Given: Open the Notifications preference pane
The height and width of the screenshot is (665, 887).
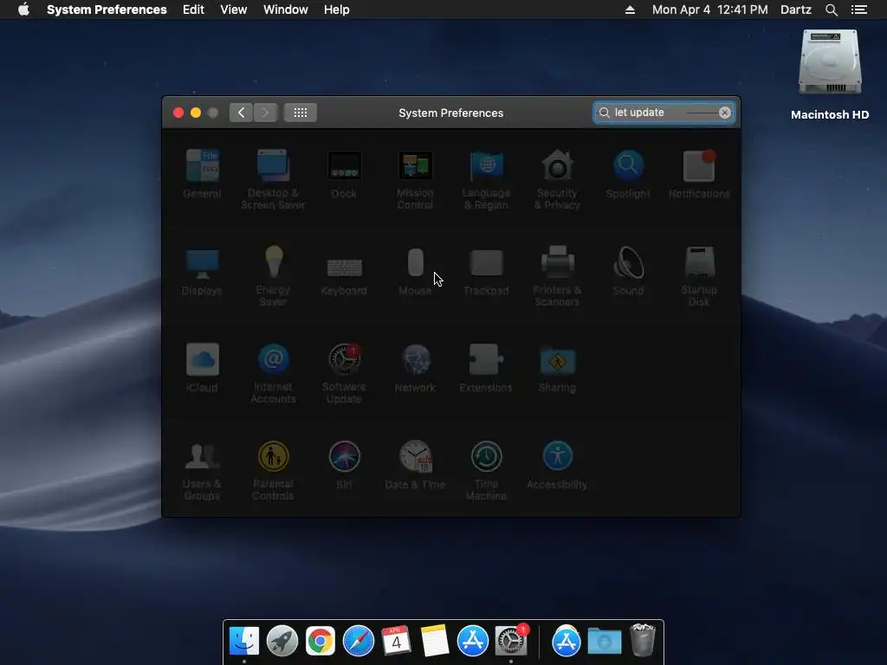Looking at the screenshot, I should tap(699, 173).
